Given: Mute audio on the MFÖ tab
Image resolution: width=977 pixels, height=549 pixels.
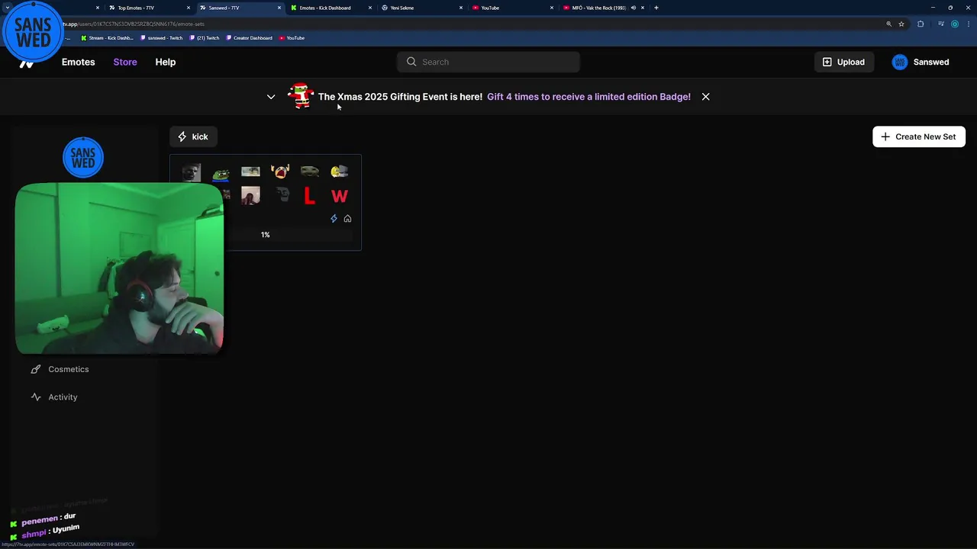Looking at the screenshot, I should point(633,8).
